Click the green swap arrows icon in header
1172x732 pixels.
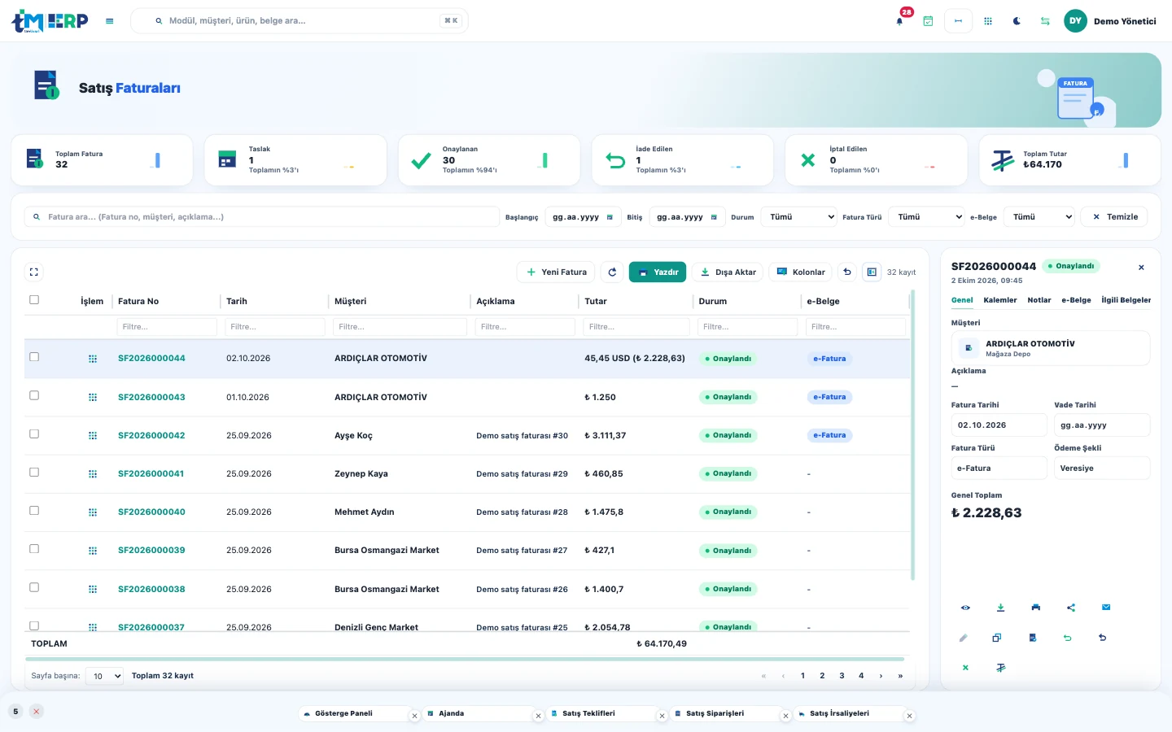(x=1045, y=21)
